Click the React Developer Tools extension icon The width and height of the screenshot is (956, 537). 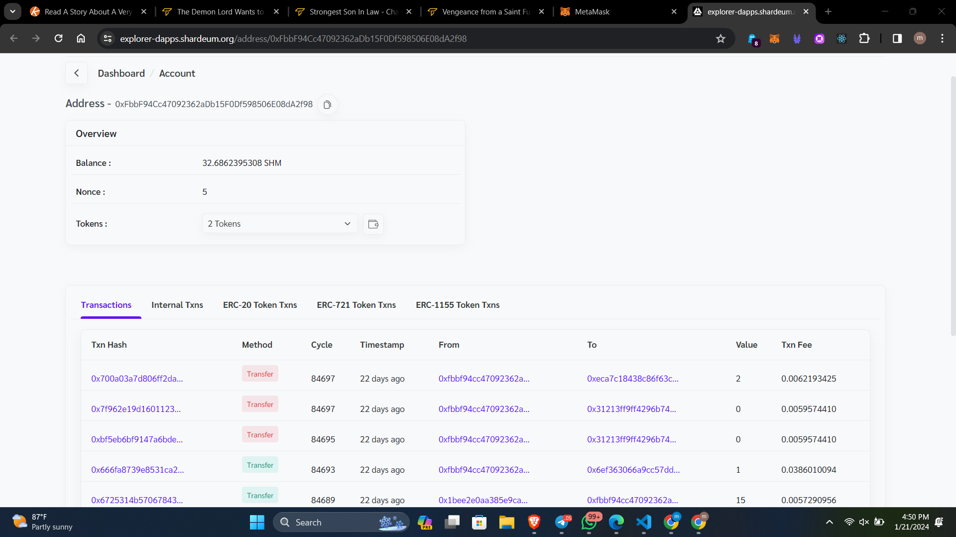(842, 38)
